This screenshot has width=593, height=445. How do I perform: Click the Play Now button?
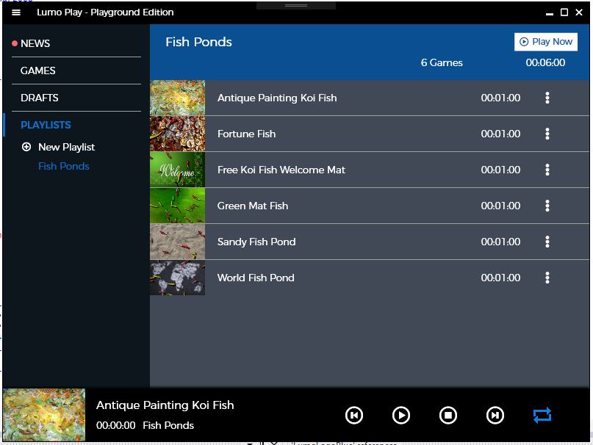tap(546, 42)
